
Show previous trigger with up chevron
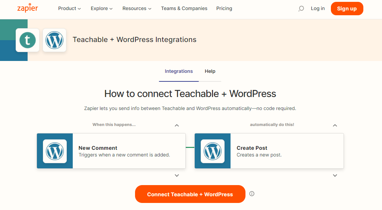click(177, 125)
